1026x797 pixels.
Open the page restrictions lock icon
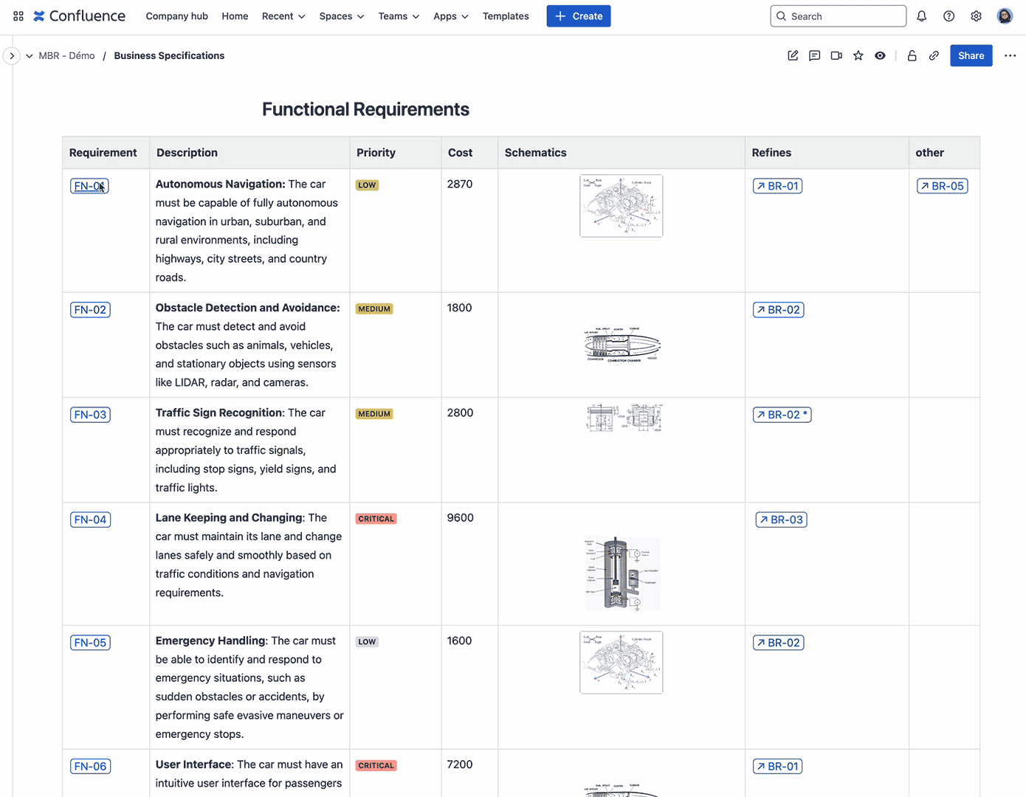tap(912, 55)
